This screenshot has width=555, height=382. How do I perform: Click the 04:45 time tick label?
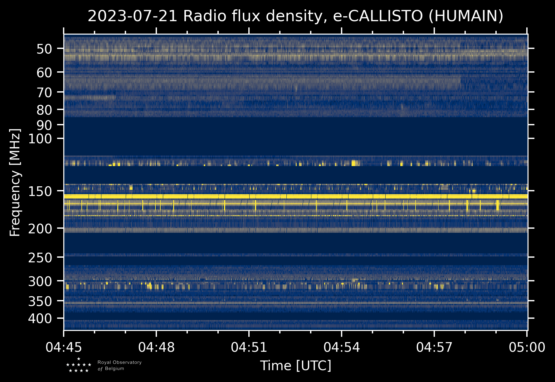click(x=64, y=347)
